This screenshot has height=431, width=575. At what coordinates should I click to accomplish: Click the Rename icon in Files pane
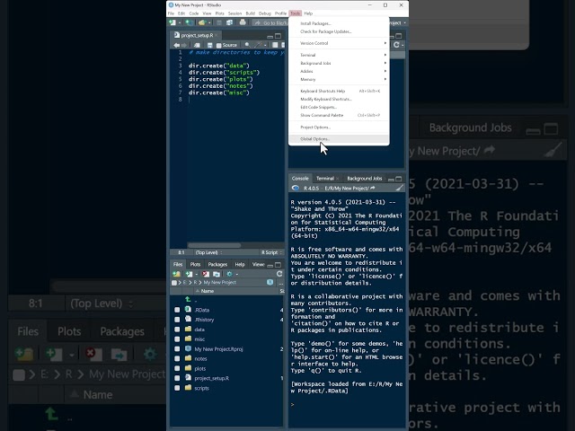tap(217, 274)
